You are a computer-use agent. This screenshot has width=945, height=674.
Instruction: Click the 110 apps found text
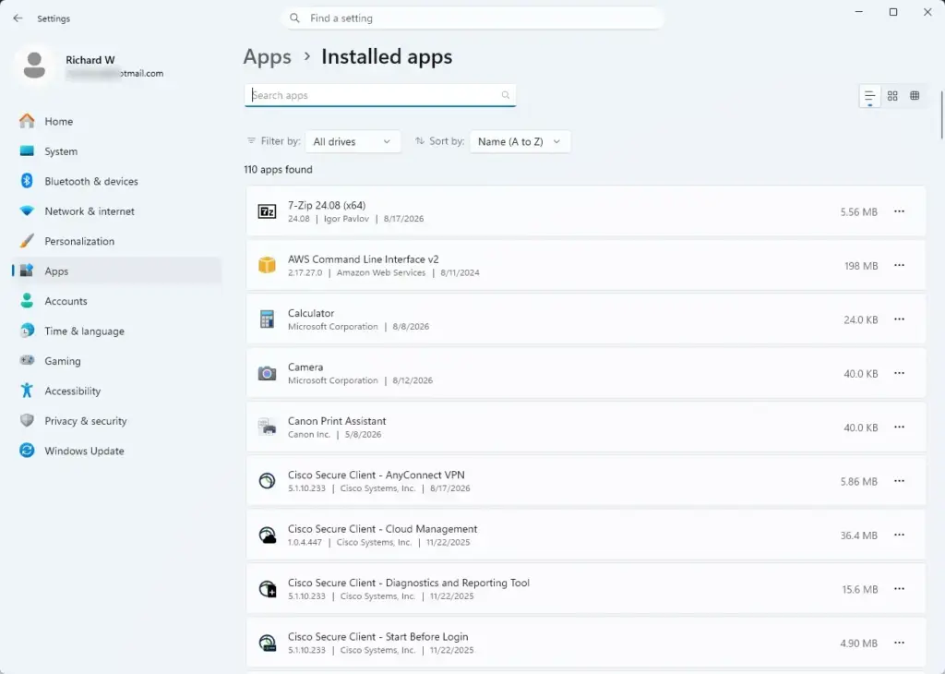(278, 169)
